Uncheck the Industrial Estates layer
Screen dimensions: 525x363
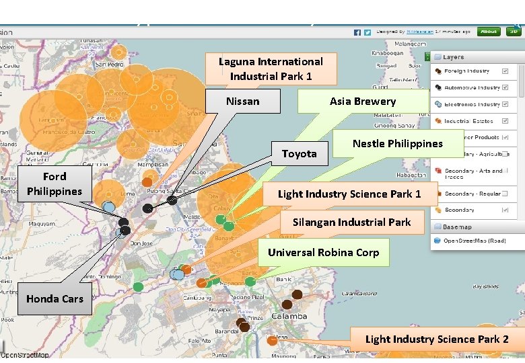coord(505,121)
